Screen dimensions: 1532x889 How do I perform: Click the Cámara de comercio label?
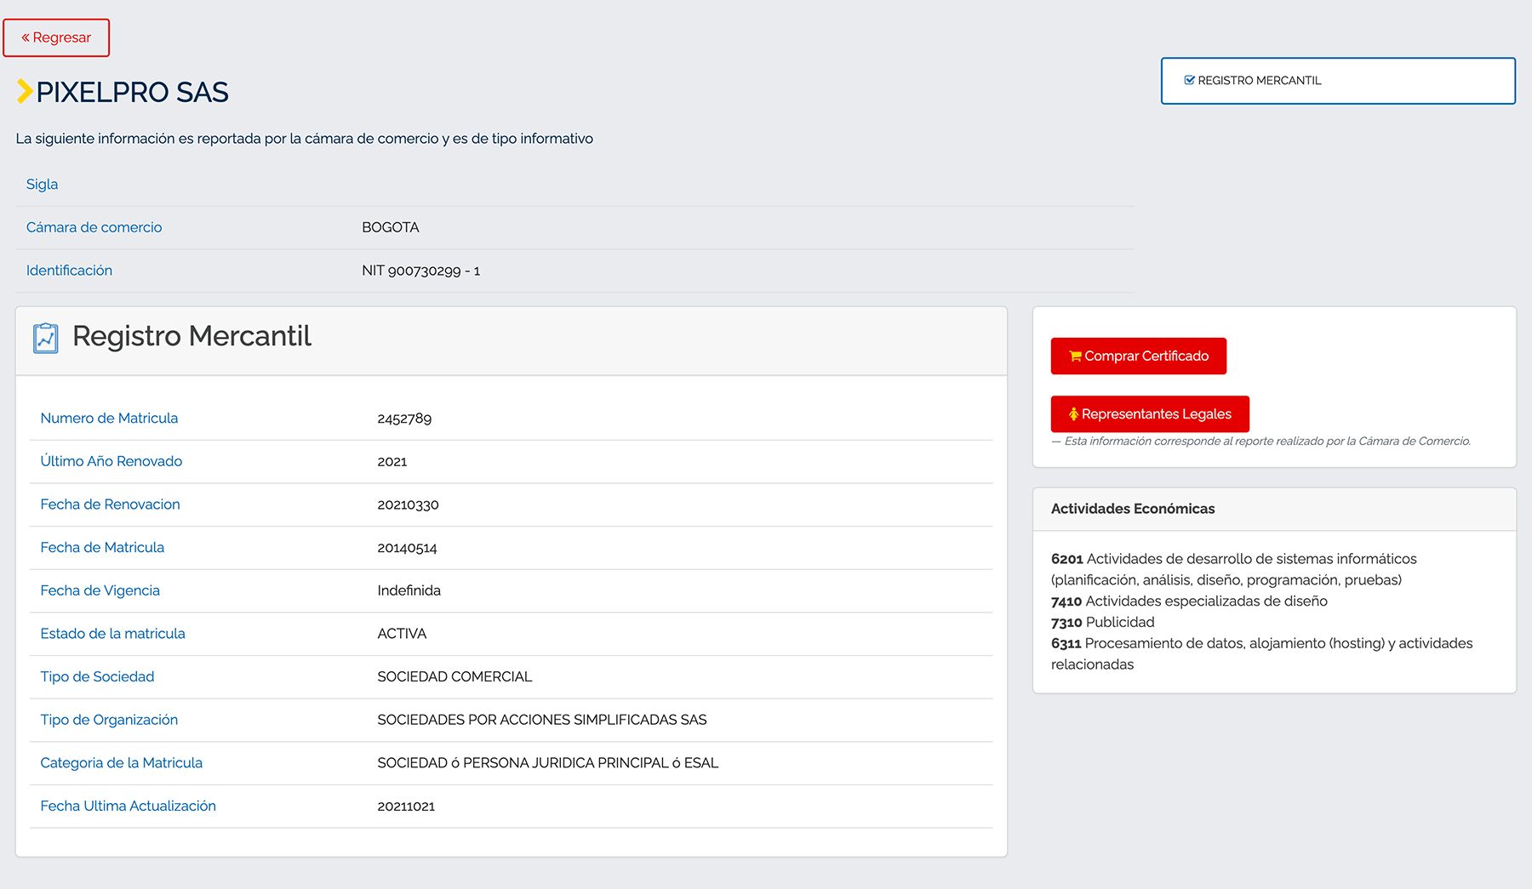point(94,228)
